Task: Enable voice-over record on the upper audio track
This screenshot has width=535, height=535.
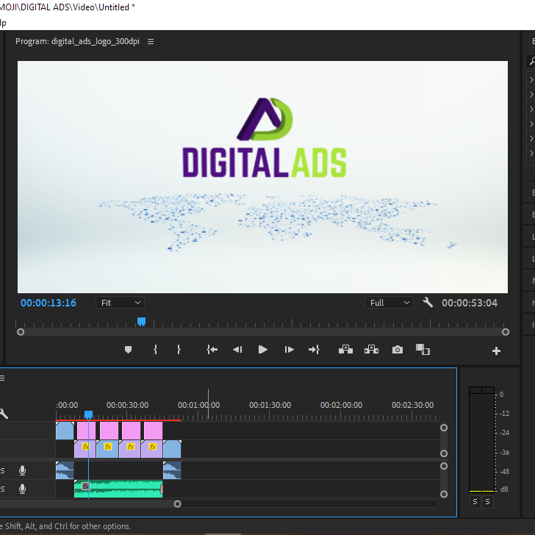Action: pos(23,470)
